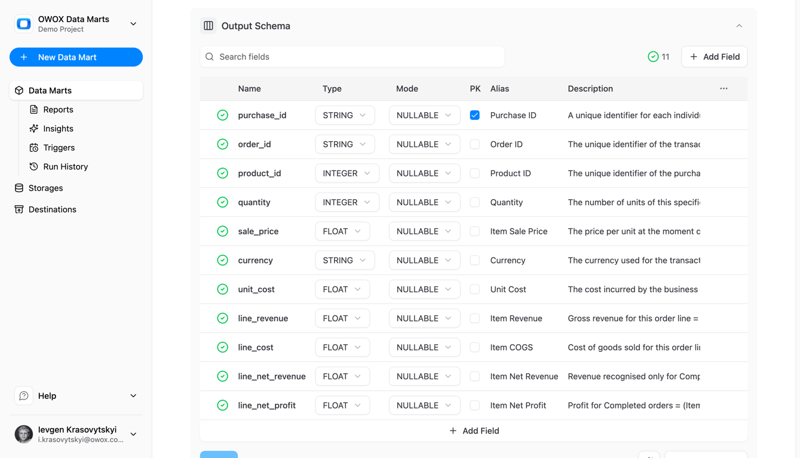
Task: Click Add Field at the table bottom
Action: click(474, 431)
